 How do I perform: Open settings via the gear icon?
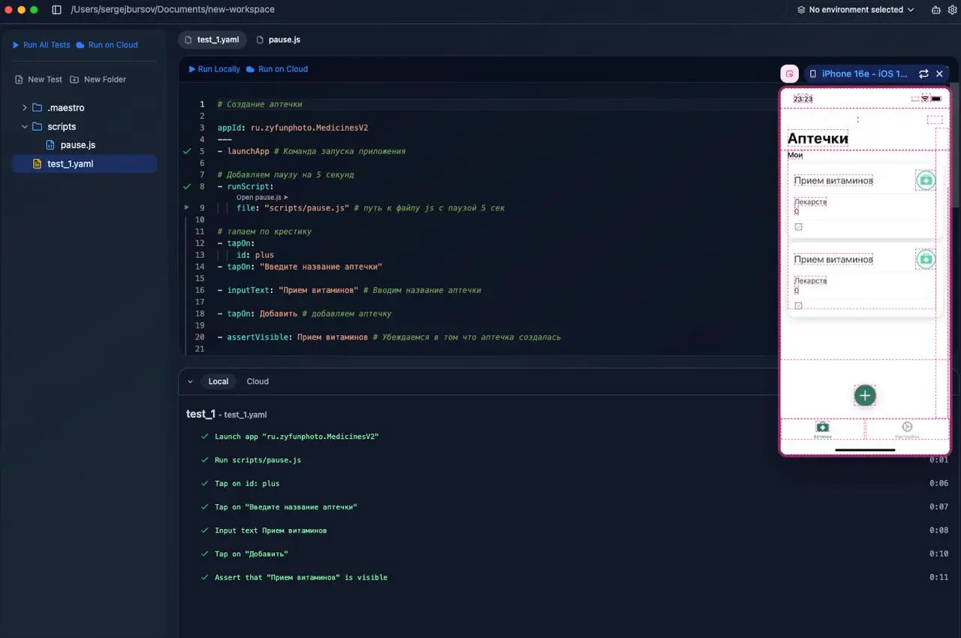coord(953,10)
